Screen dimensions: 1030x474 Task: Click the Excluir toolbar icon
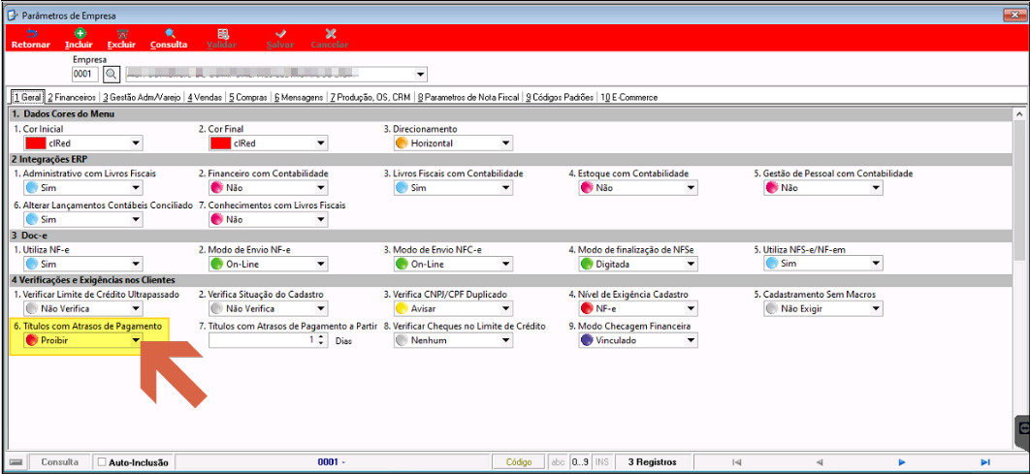coord(121,34)
